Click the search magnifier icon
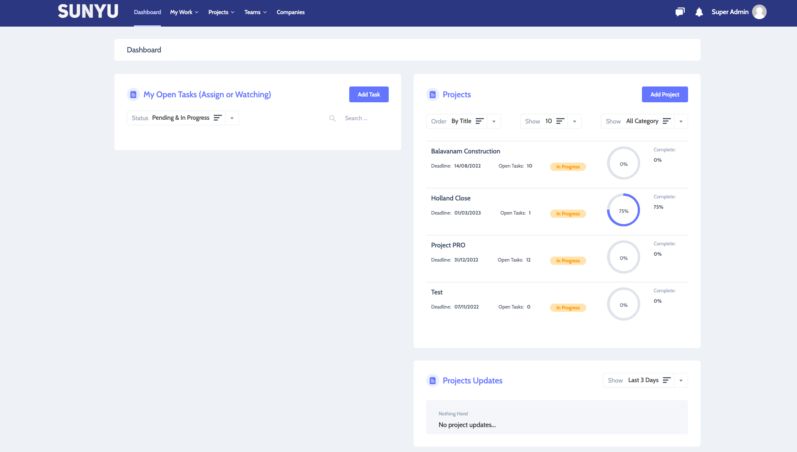 [333, 119]
